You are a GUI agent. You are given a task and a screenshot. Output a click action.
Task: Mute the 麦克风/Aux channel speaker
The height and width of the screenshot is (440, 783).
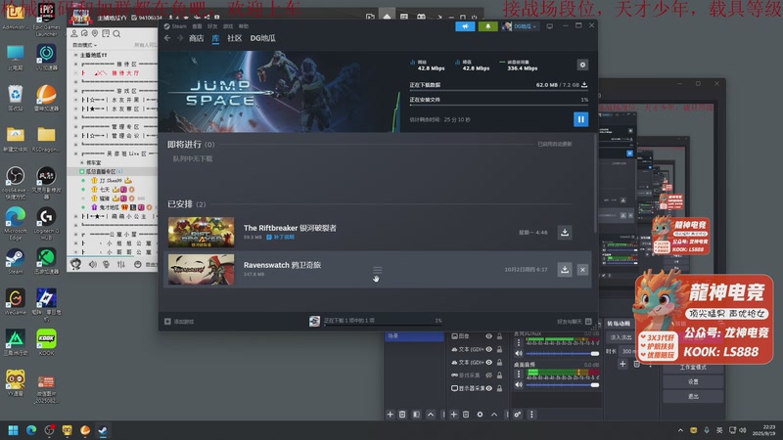pyautogui.click(x=519, y=354)
